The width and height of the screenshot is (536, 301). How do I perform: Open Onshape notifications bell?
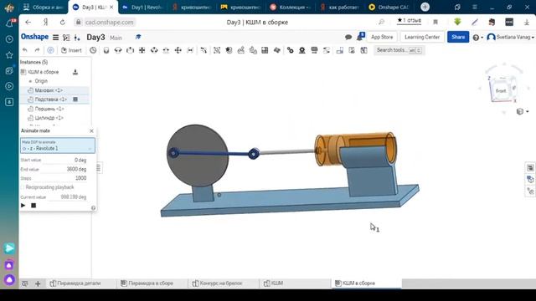360,36
